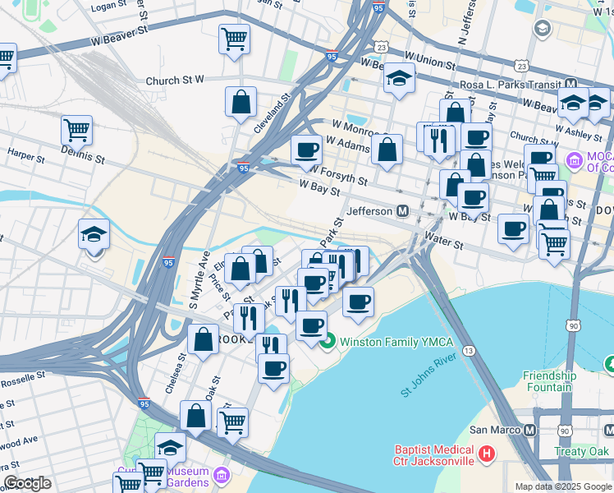This screenshot has width=614, height=493.
Task: Open the Map data ©2025 Google attribution
Action: 563,486
